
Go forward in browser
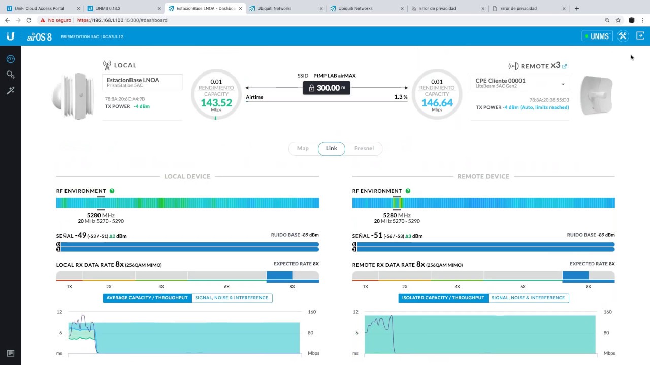18,20
